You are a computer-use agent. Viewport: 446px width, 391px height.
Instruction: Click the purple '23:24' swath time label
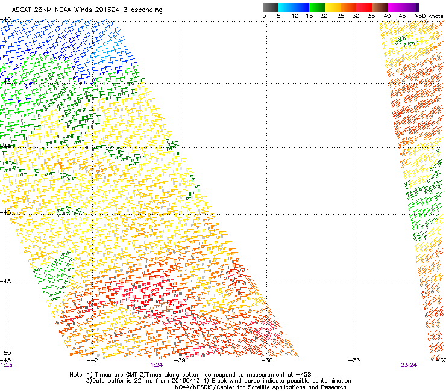409,365
